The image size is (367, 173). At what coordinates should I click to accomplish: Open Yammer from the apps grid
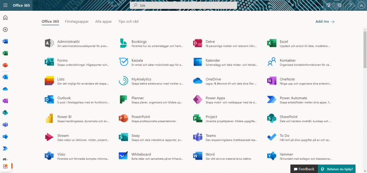272,156
